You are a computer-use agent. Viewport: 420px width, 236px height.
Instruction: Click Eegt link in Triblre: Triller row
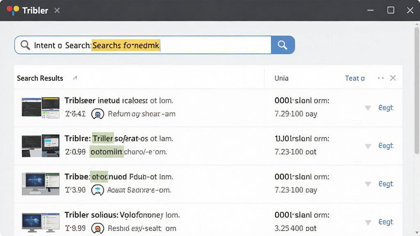(386, 145)
